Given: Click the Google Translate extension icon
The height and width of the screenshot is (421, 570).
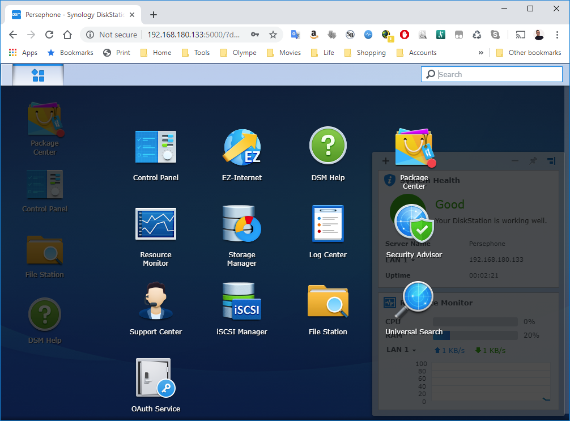Looking at the screenshot, I should (295, 35).
